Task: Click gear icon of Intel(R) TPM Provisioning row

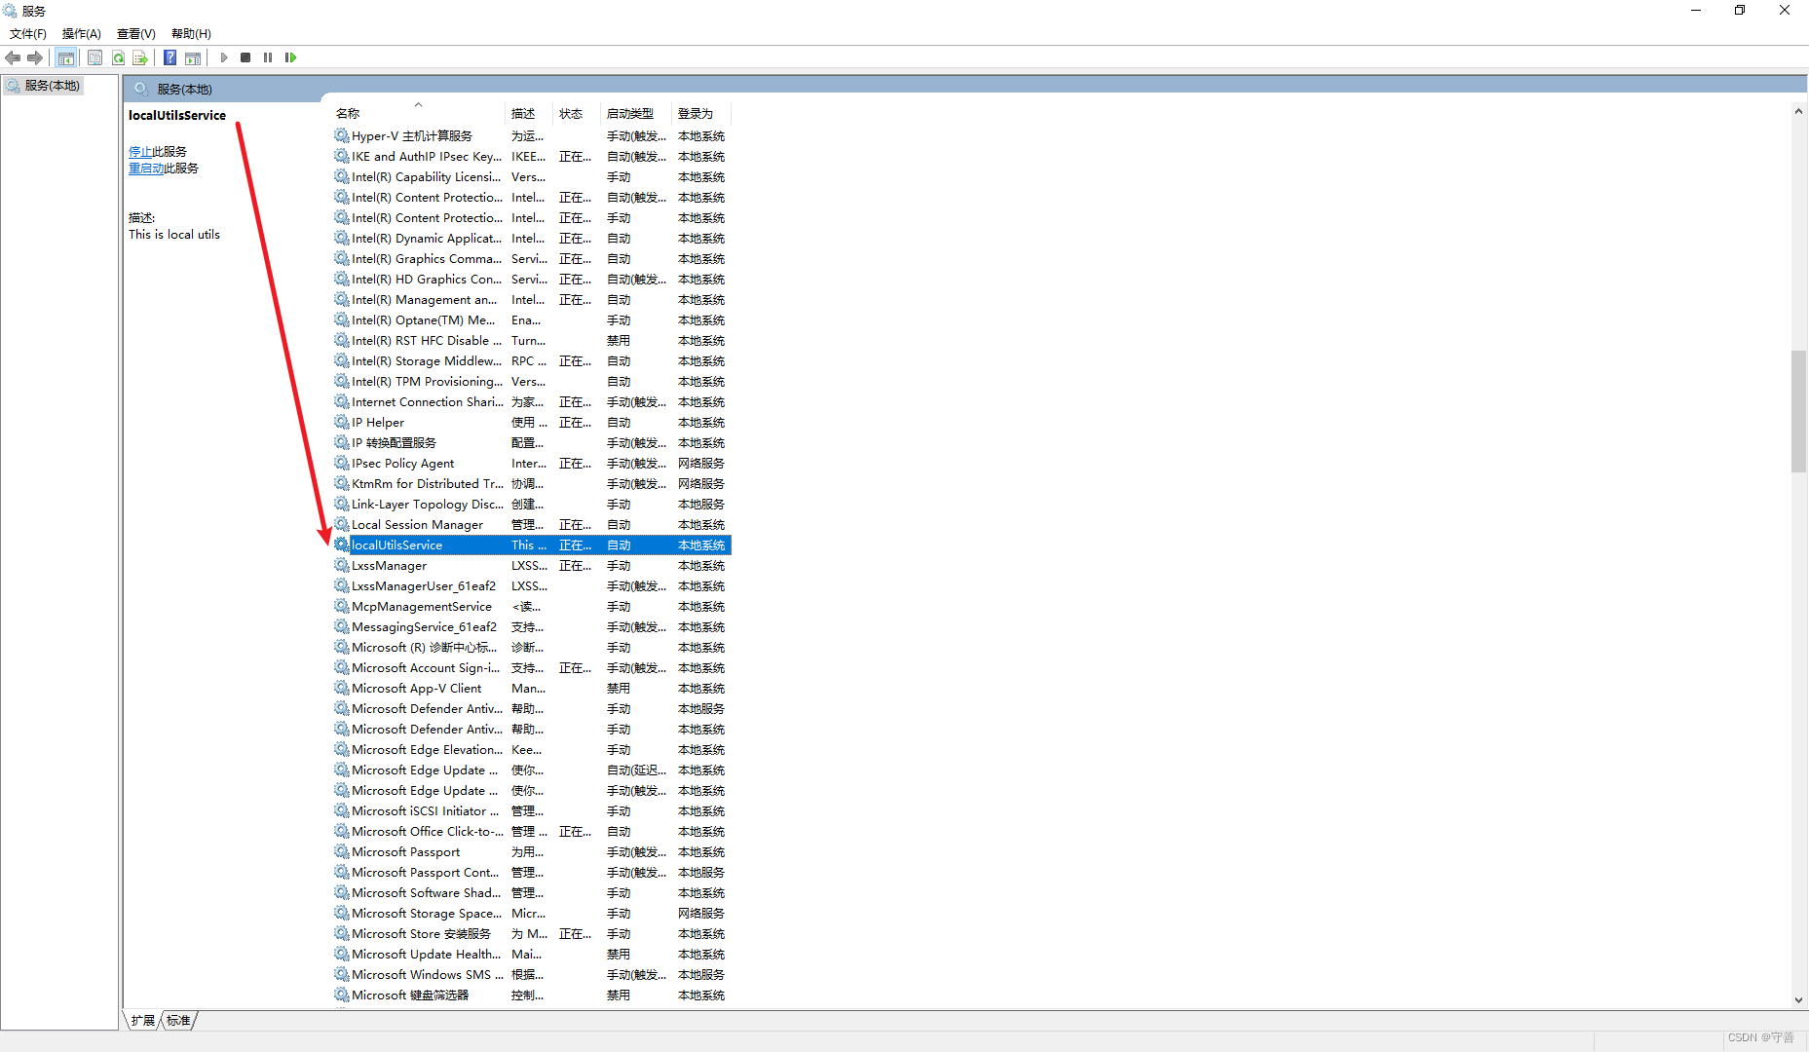Action: [x=342, y=381]
